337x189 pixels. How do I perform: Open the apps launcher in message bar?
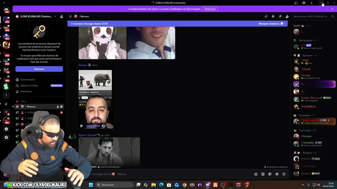(284, 174)
